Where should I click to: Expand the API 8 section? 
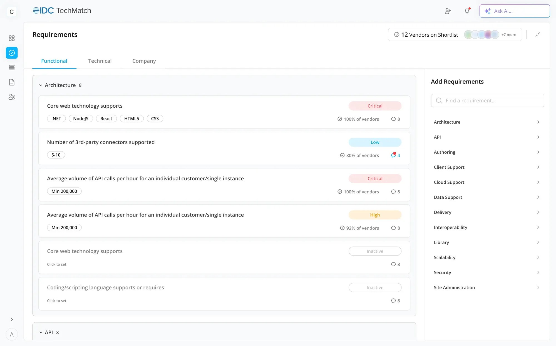41,332
